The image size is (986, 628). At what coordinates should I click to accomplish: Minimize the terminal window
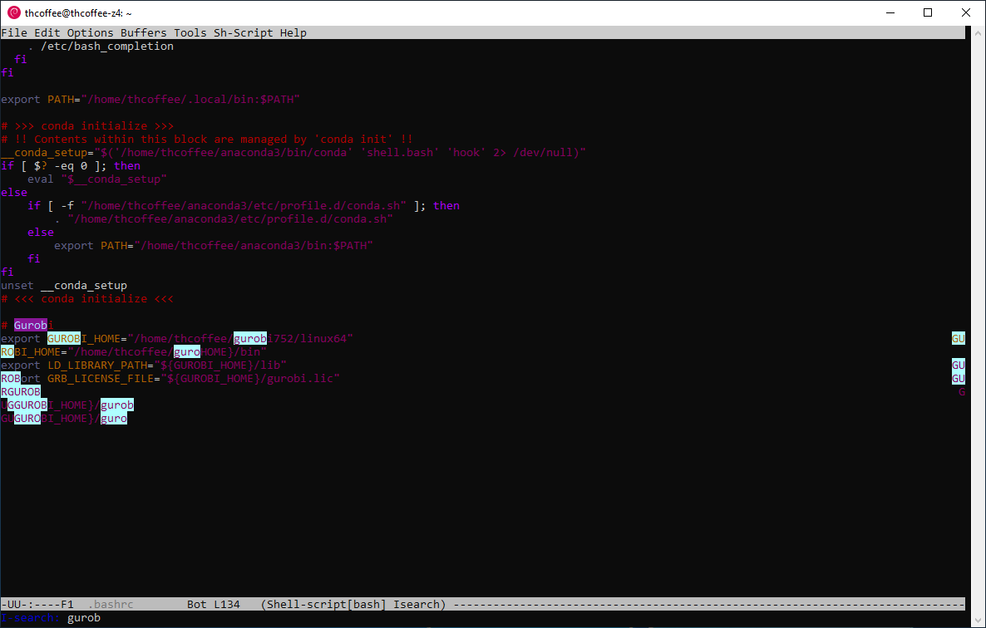(x=890, y=12)
